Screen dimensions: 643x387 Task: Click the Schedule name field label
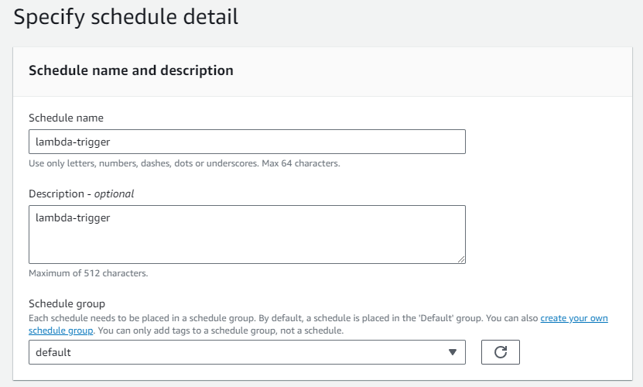66,118
